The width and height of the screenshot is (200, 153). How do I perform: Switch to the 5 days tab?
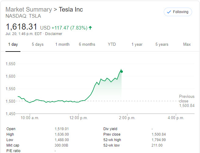pos(37,44)
